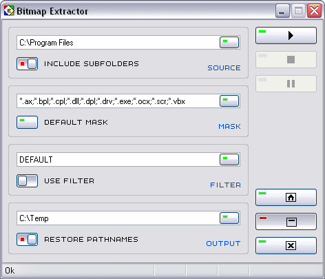Click the source path C:\Program Files field
This screenshot has width=325, height=279.
[x=118, y=43]
